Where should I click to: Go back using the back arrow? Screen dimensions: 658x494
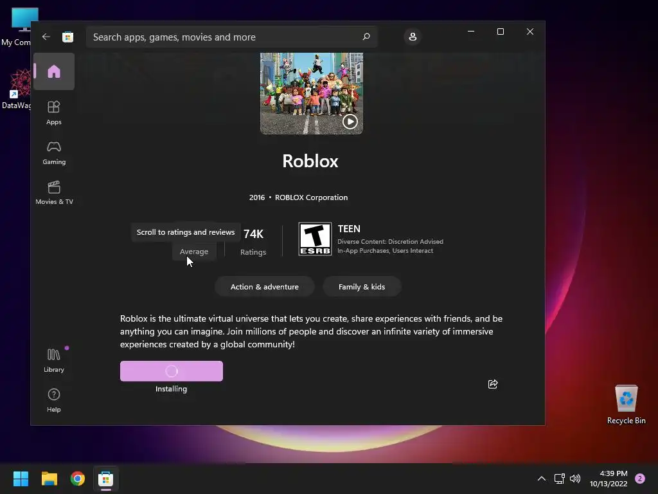46,37
